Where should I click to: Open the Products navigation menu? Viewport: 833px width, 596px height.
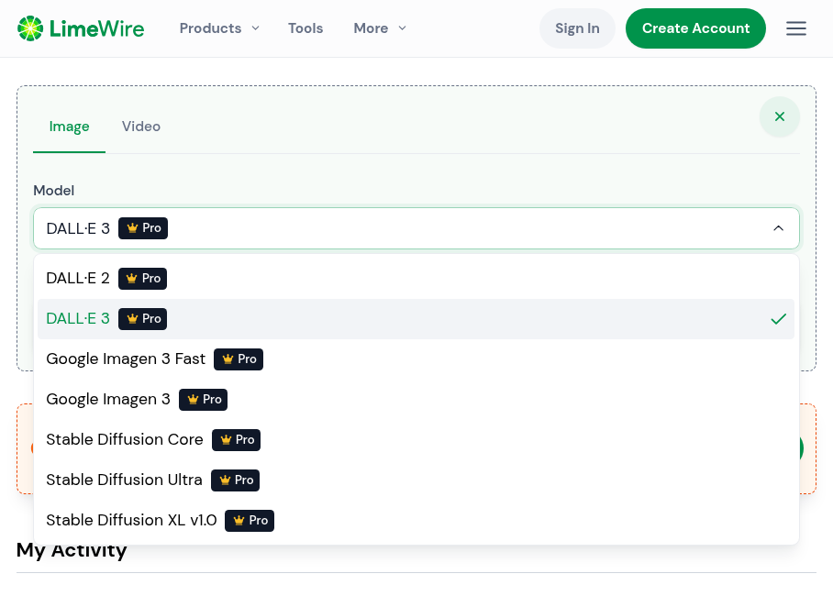click(219, 28)
